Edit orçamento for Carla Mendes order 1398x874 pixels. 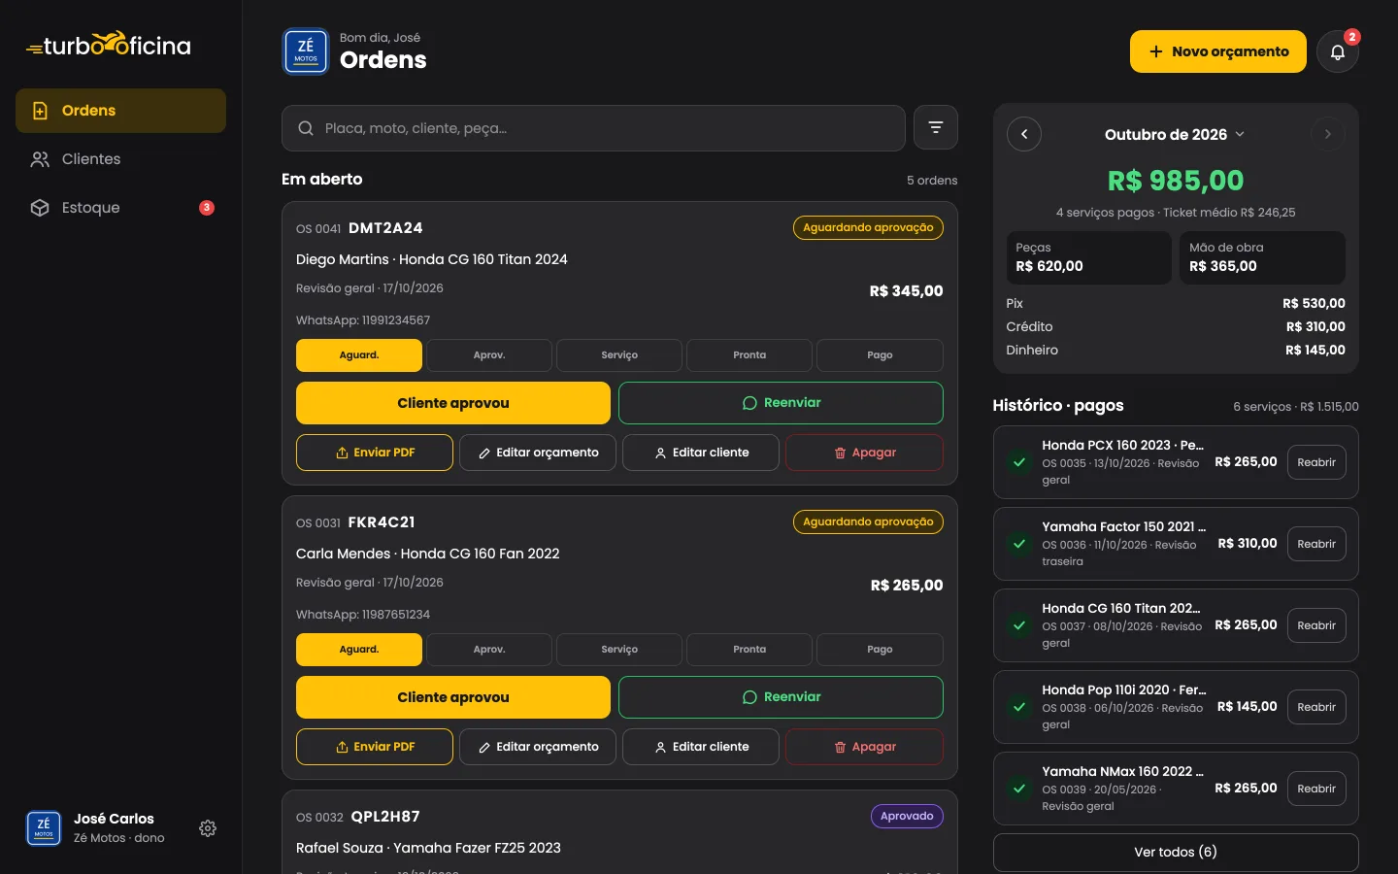[x=538, y=747]
